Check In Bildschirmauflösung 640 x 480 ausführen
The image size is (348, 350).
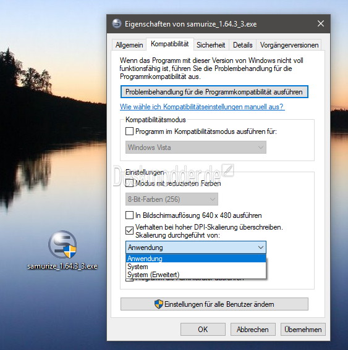[129, 215]
